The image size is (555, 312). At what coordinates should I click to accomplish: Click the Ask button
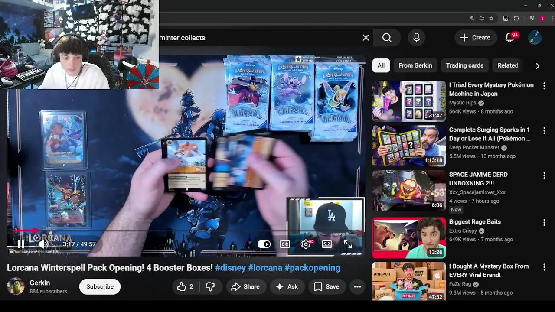(x=287, y=286)
